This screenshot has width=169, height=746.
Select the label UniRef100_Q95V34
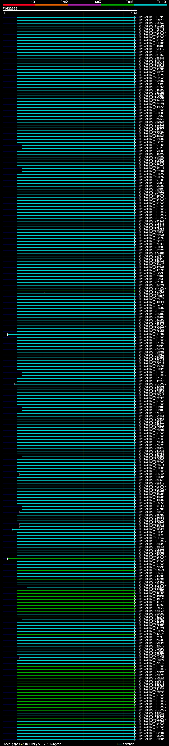click(x=151, y=366)
